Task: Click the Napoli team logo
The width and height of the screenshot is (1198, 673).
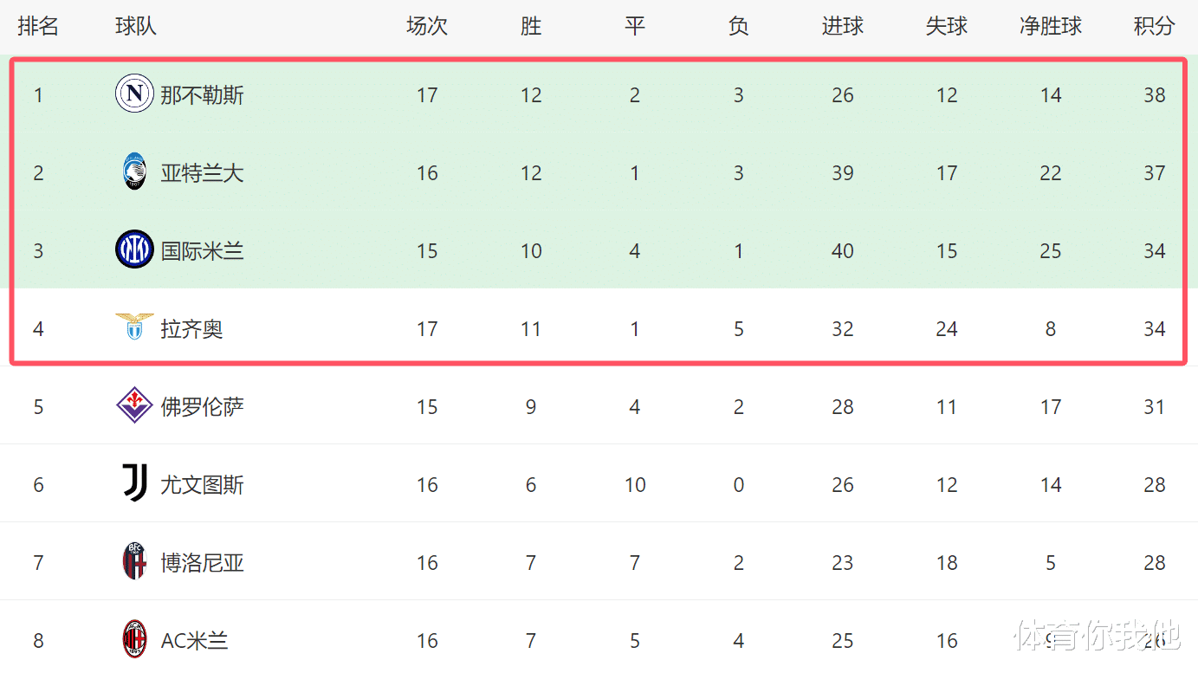Action: coord(134,94)
